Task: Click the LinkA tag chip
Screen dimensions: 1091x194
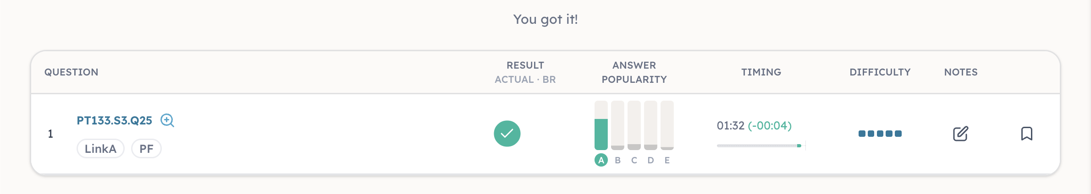Action: point(100,149)
